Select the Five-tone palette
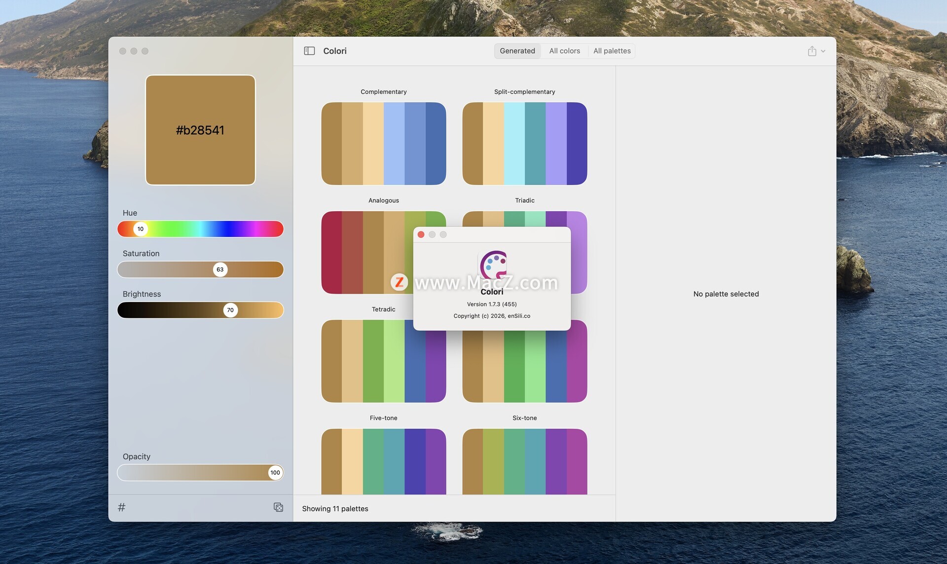Image resolution: width=947 pixels, height=564 pixels. [x=383, y=461]
